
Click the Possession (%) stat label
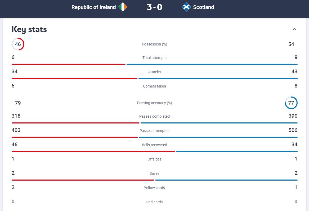coord(154,44)
